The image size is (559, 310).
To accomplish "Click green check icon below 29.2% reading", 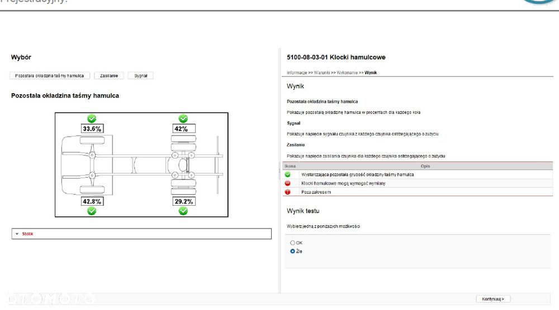I will click(x=183, y=211).
